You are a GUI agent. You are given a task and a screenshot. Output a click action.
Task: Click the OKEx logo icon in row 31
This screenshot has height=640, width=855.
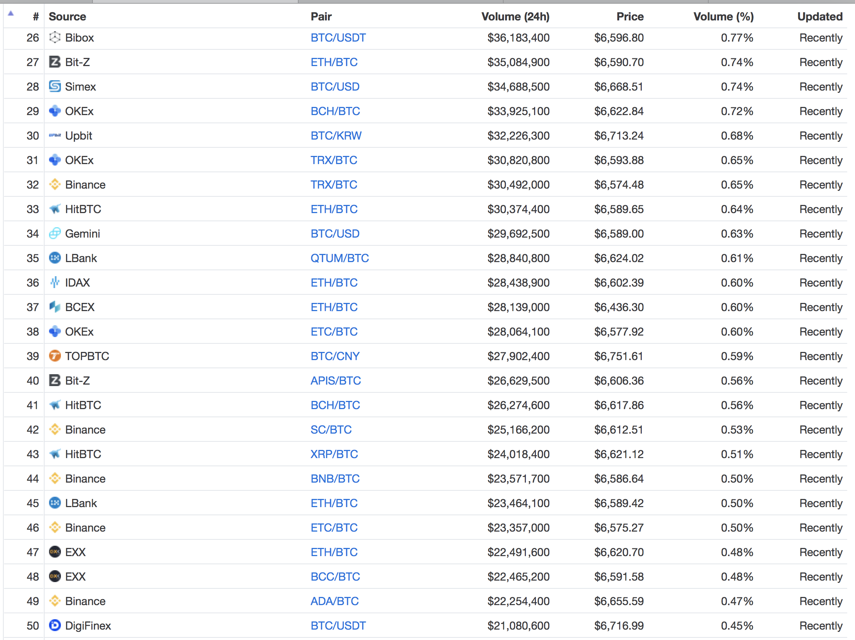click(x=55, y=160)
